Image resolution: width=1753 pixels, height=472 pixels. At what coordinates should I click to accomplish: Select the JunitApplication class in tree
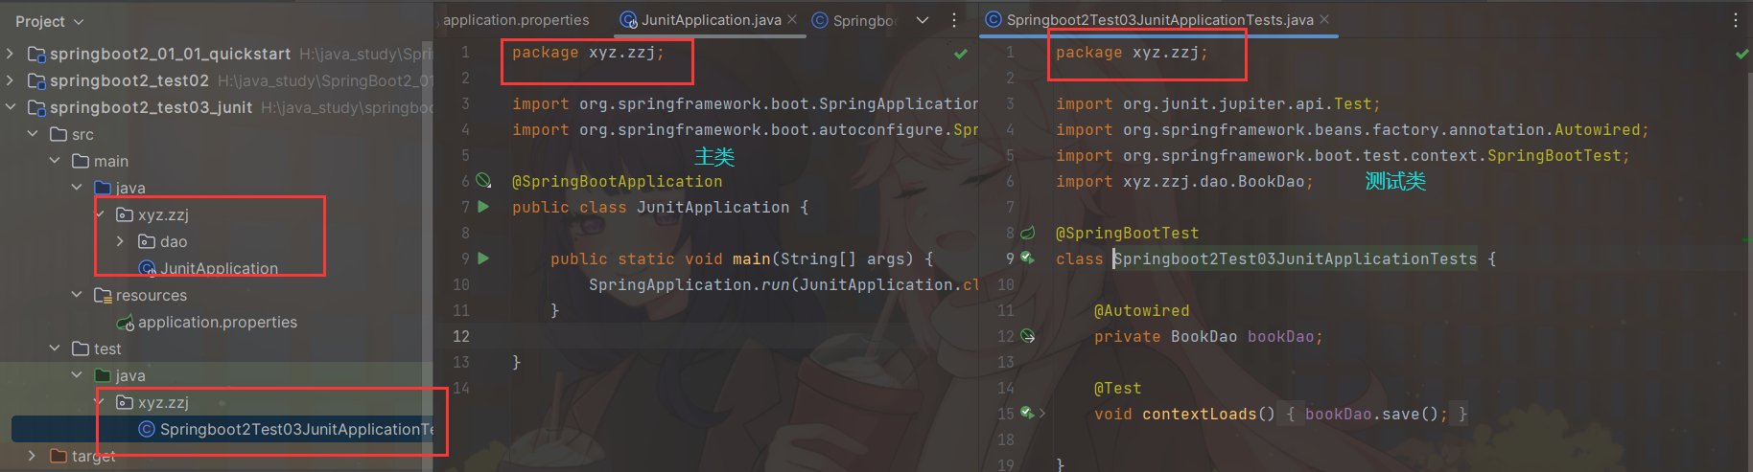[220, 268]
